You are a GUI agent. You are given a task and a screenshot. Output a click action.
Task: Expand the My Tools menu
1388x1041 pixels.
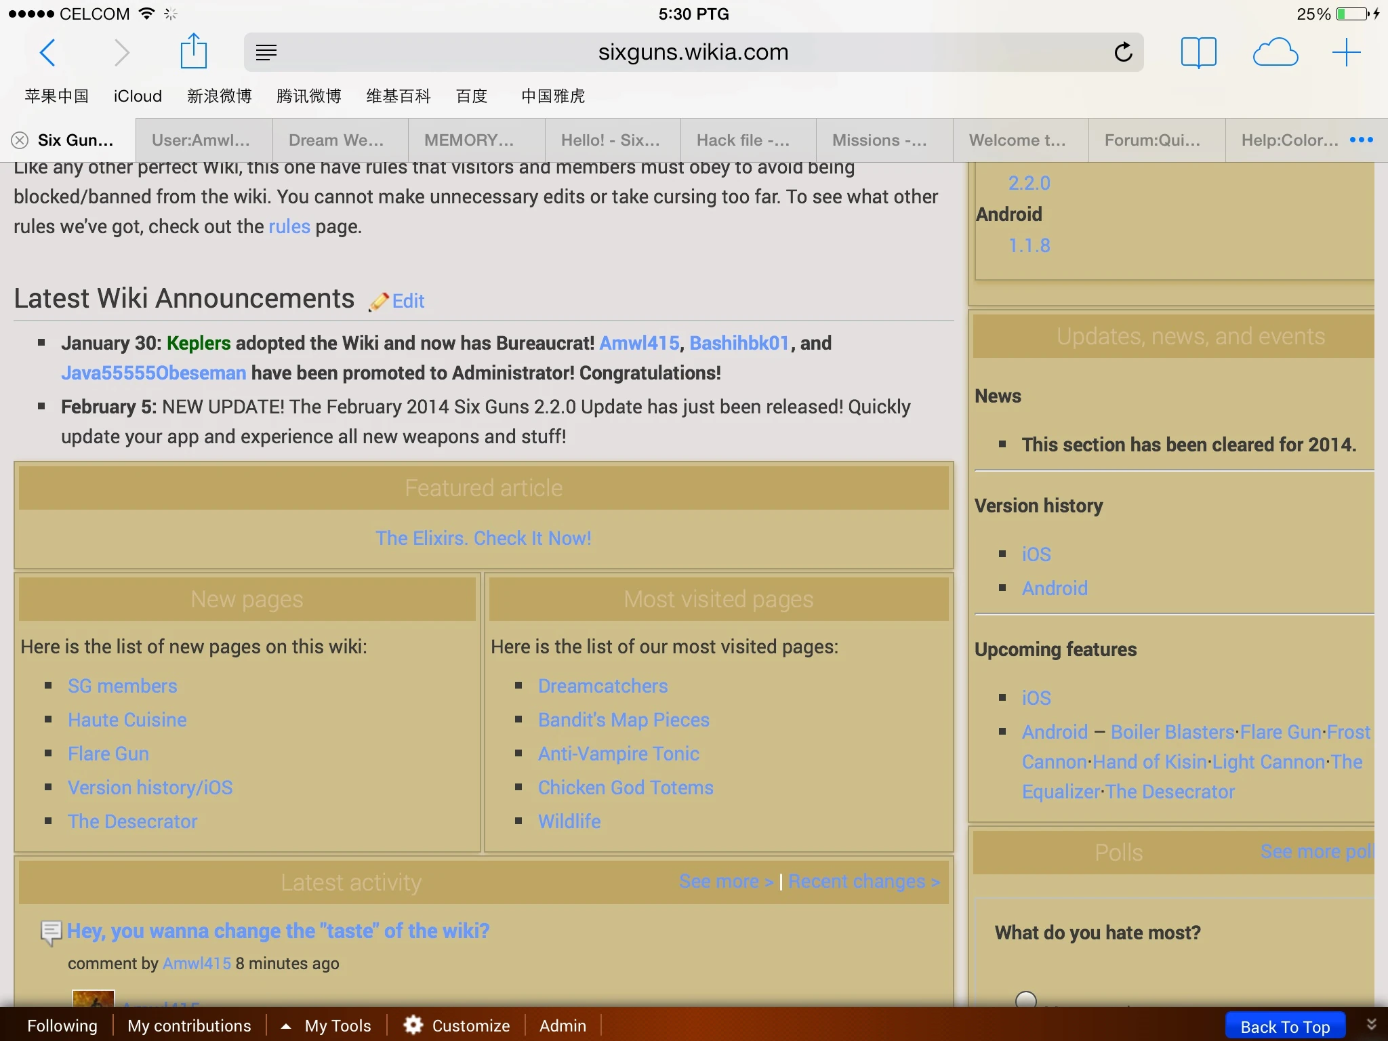point(327,1025)
